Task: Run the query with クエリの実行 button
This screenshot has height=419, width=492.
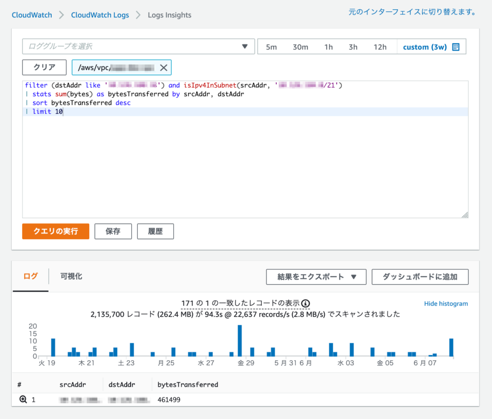Action: click(55, 231)
